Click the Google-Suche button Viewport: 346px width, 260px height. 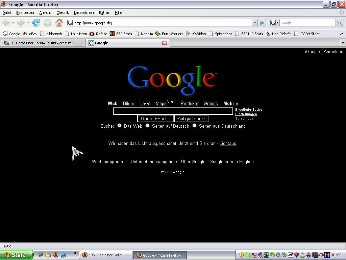[x=155, y=118]
